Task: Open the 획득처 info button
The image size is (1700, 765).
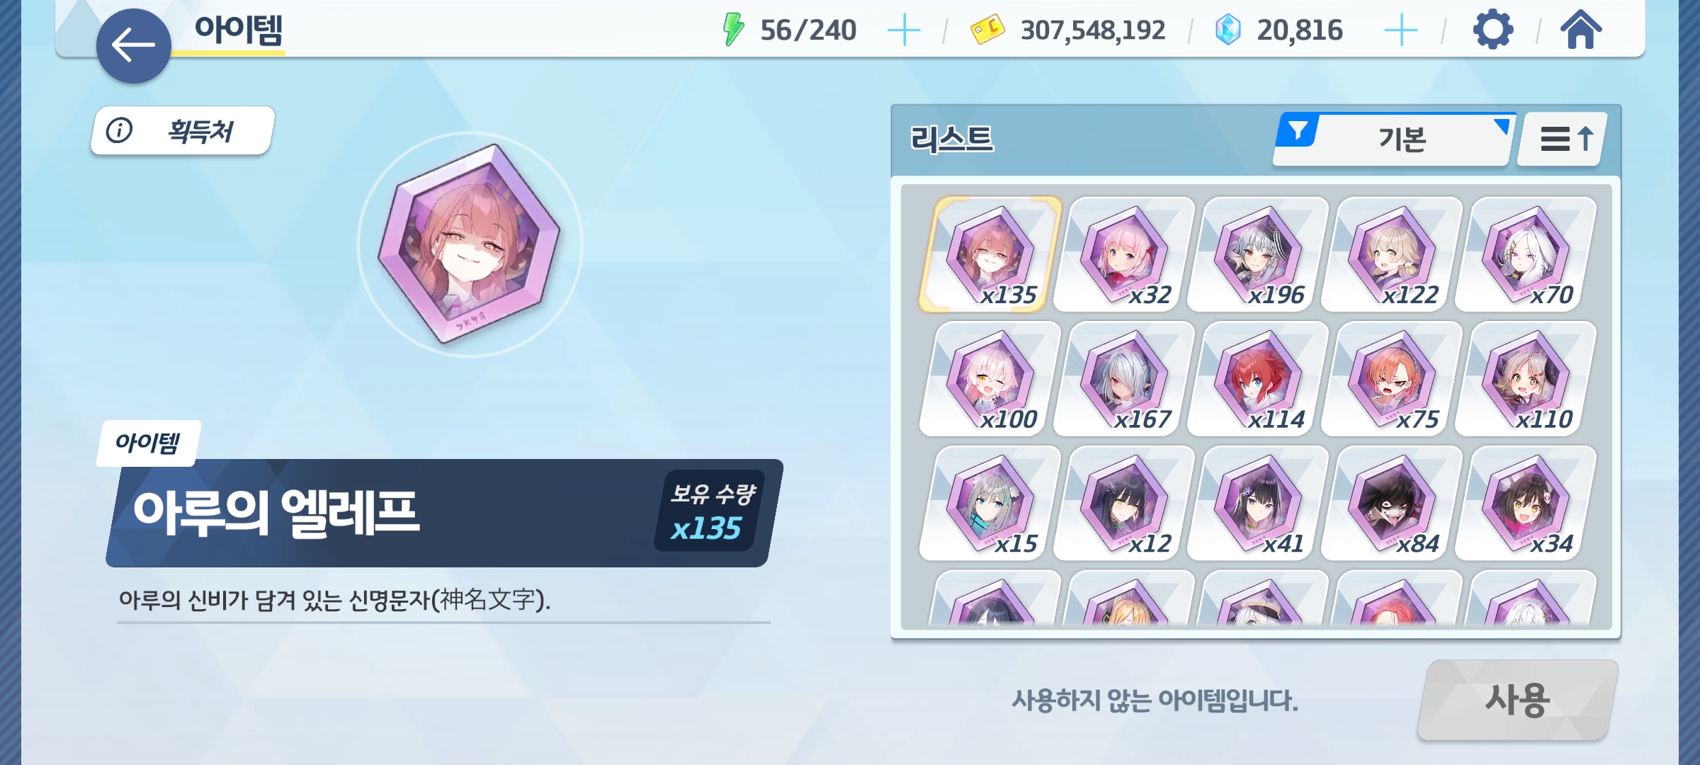Action: coord(183,130)
